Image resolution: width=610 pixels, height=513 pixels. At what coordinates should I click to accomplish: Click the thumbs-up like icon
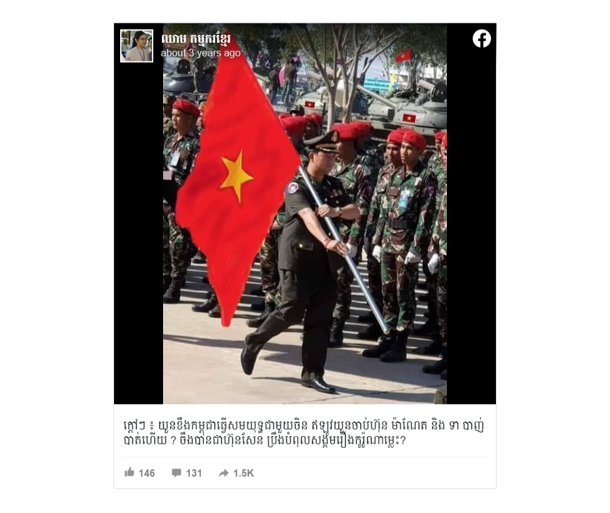point(129,472)
